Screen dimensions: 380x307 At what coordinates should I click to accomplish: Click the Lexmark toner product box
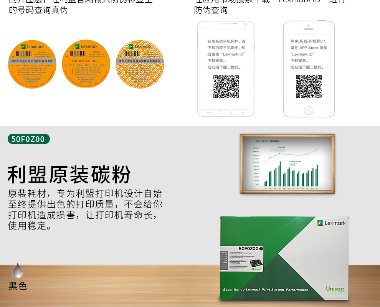click(x=284, y=259)
